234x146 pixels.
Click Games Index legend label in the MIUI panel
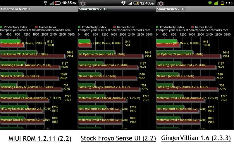48,27
